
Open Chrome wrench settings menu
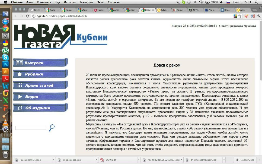259,16
